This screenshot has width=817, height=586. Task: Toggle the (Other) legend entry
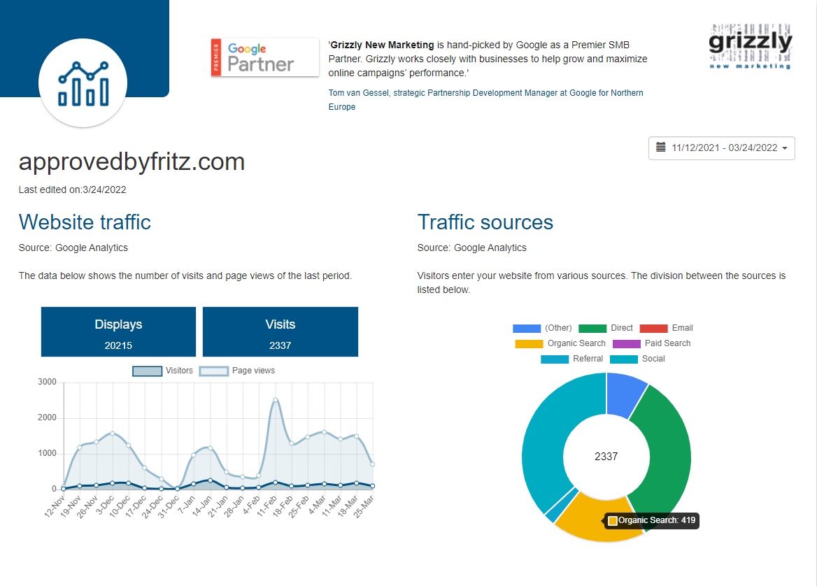[x=542, y=328]
